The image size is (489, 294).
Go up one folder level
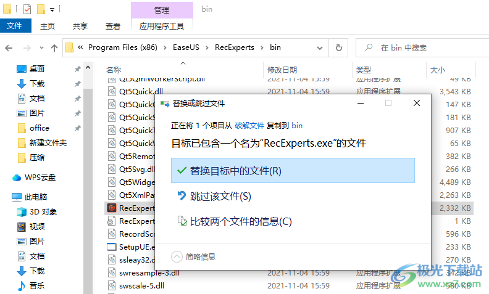point(54,48)
